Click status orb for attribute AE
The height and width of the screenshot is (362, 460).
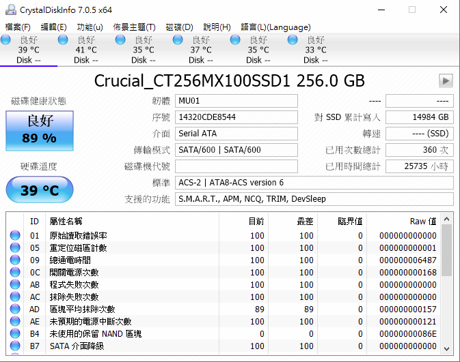(15, 321)
